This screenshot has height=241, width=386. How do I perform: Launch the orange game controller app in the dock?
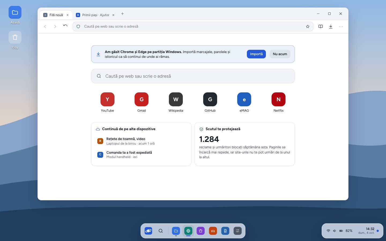click(213, 231)
